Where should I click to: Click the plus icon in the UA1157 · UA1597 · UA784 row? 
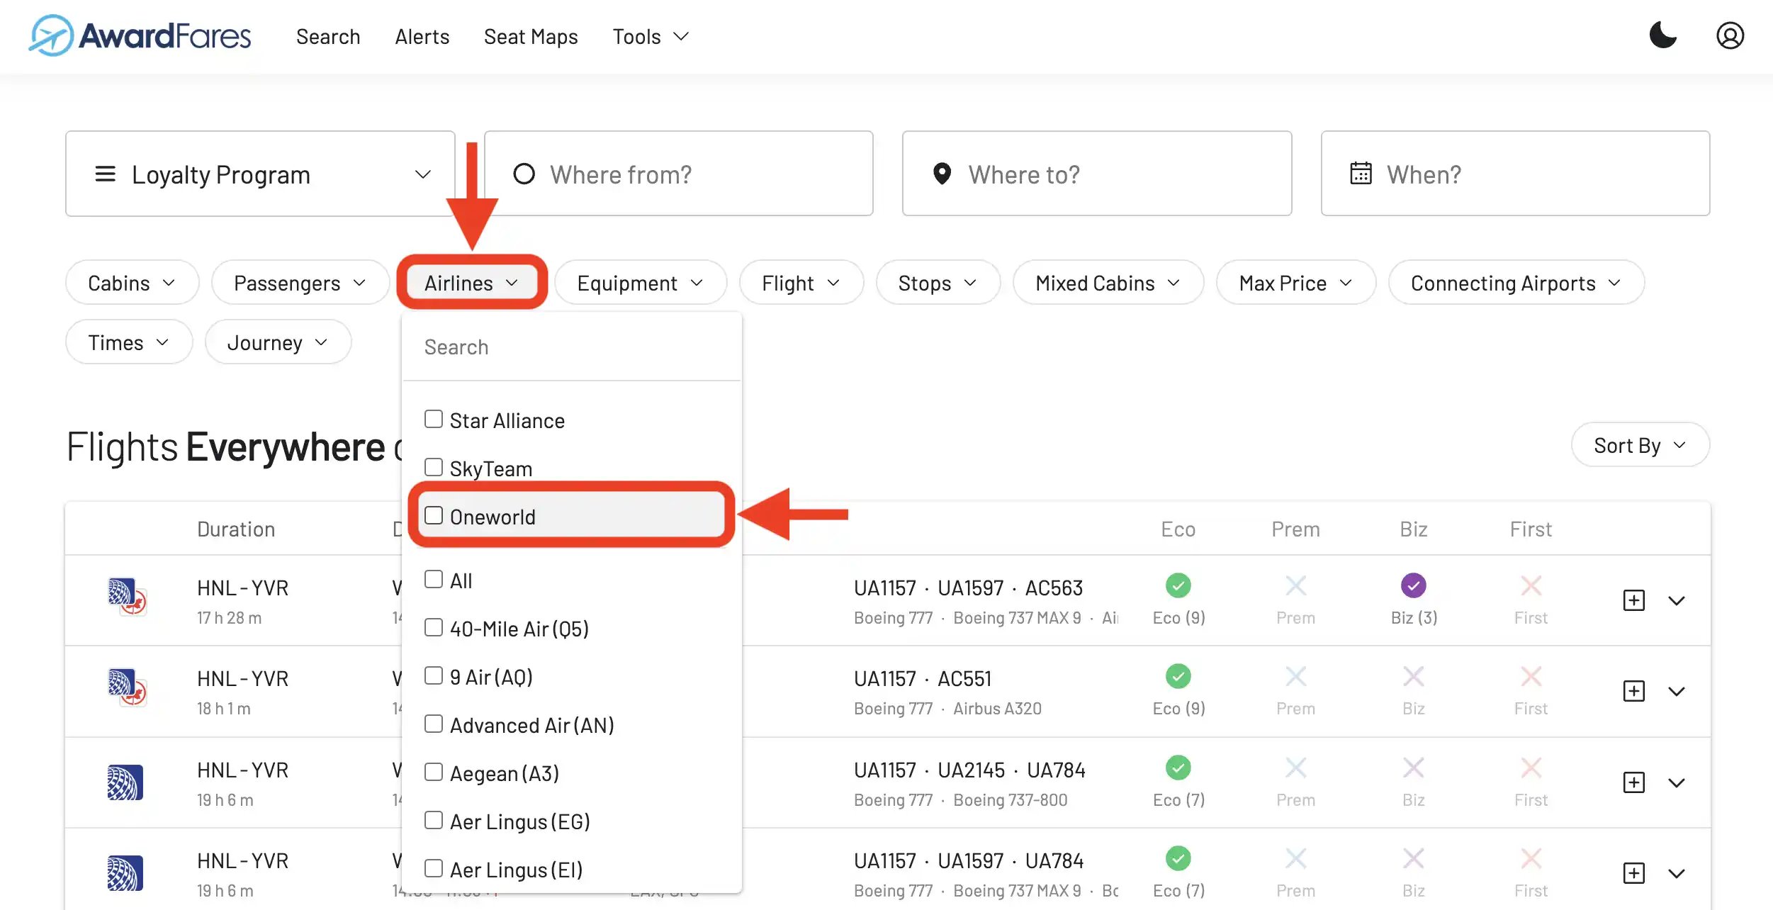click(1633, 873)
